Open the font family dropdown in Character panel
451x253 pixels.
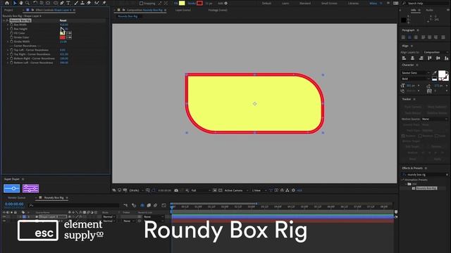coord(416,73)
